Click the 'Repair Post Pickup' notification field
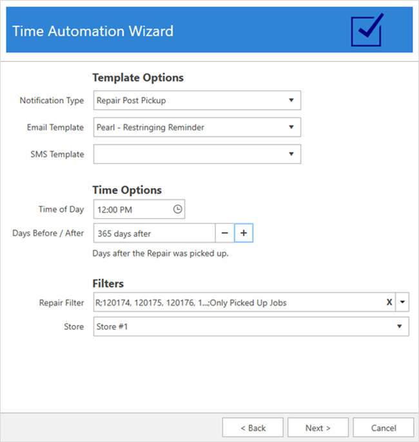This screenshot has height=442, width=419. point(187,101)
